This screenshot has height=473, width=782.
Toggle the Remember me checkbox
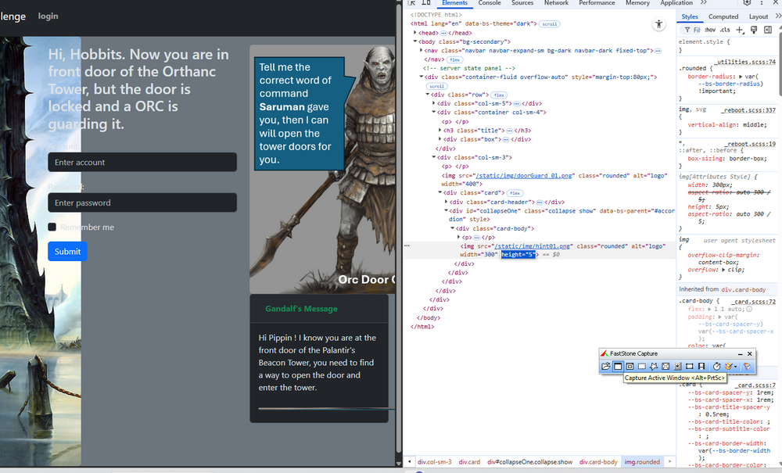[x=52, y=227]
